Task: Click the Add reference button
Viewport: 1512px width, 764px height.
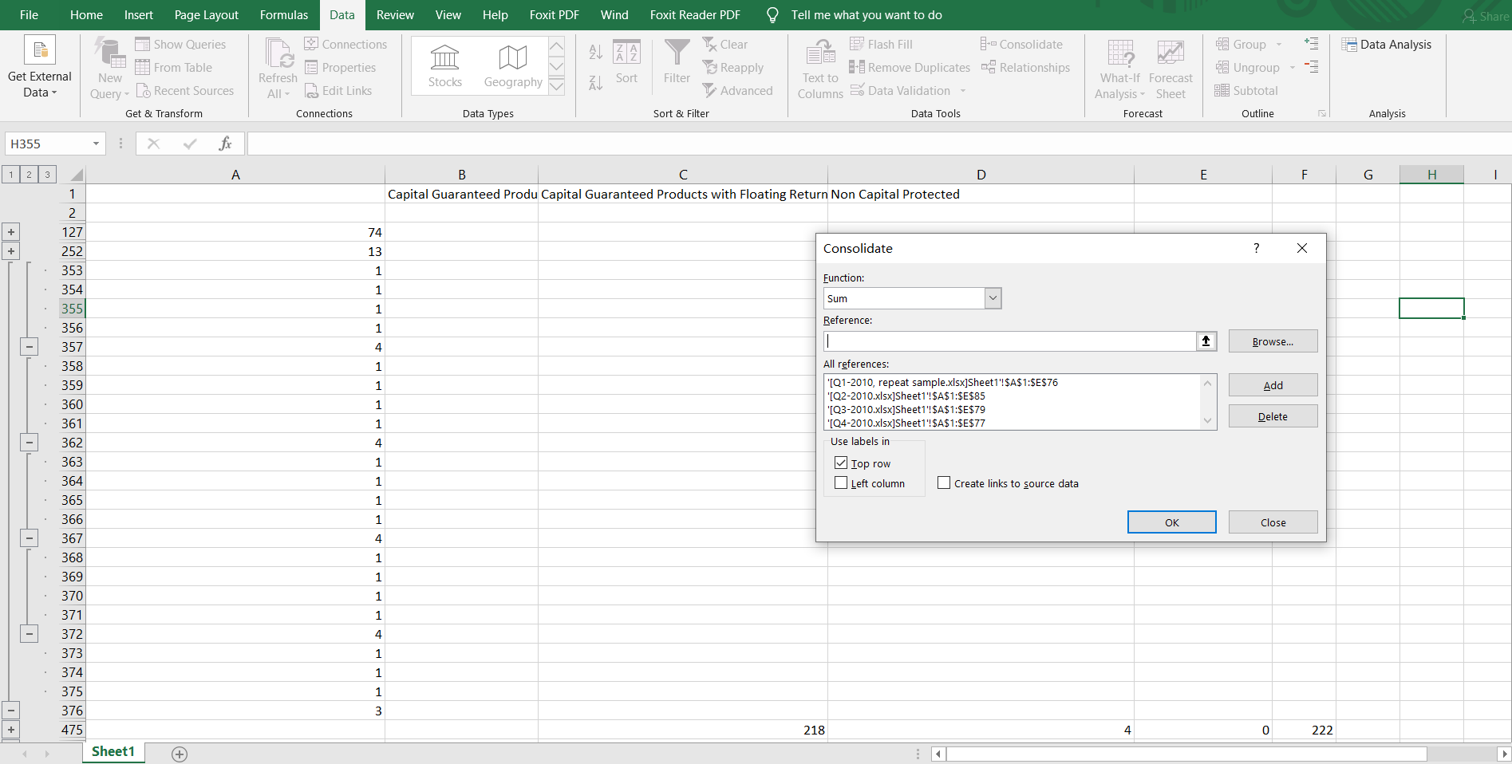Action: 1273,385
